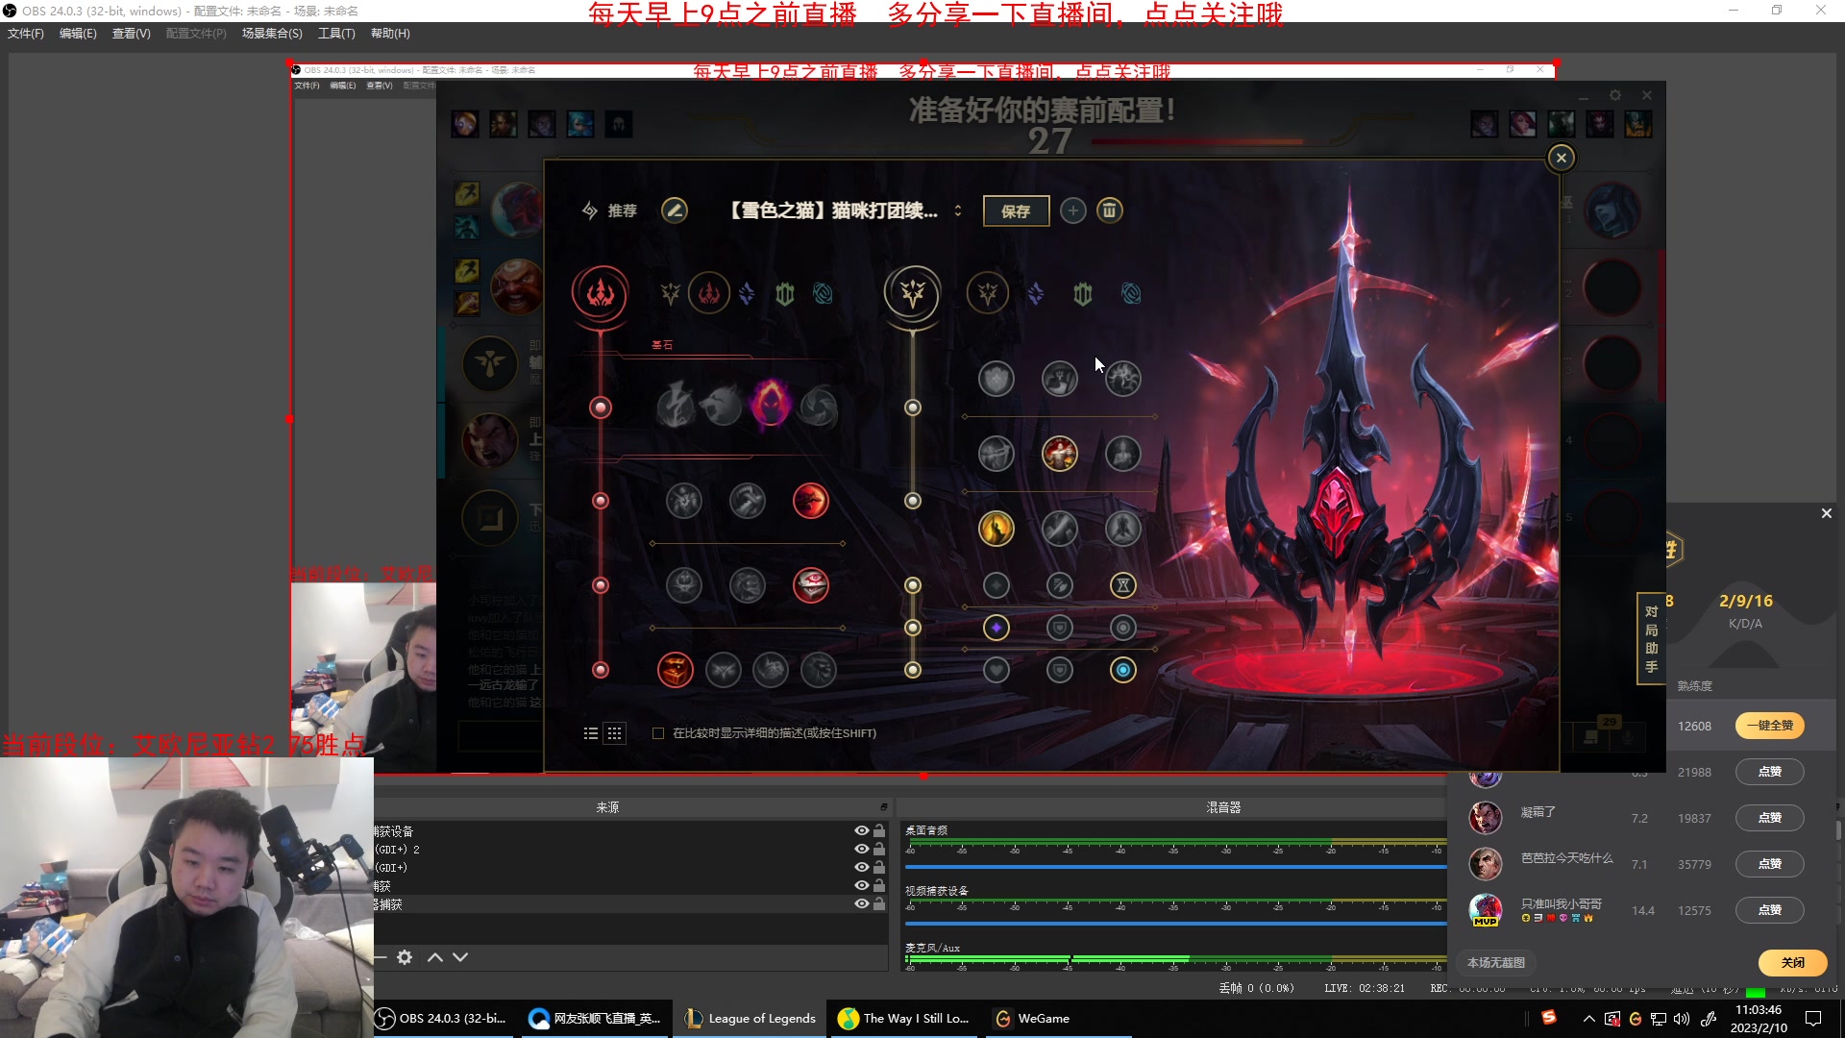Choose Inspiration as secondary rune path

(x=1131, y=293)
